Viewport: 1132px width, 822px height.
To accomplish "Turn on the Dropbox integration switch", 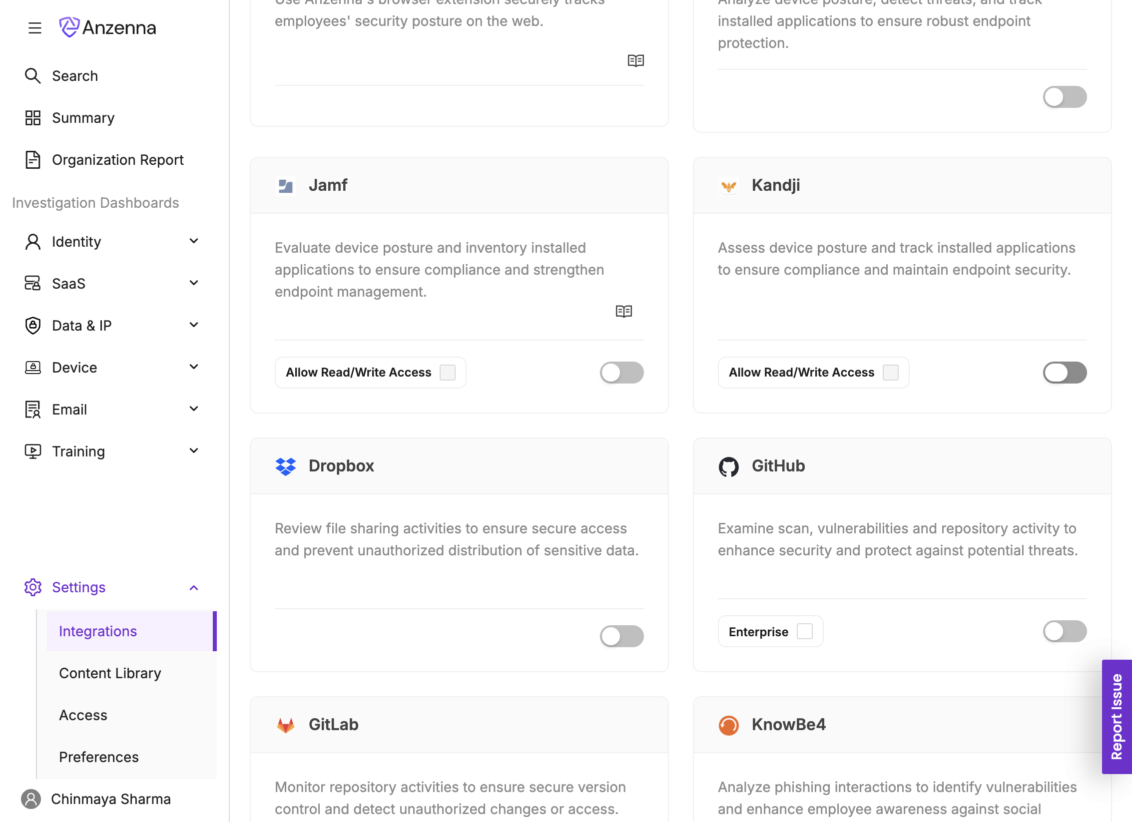I will (x=621, y=636).
